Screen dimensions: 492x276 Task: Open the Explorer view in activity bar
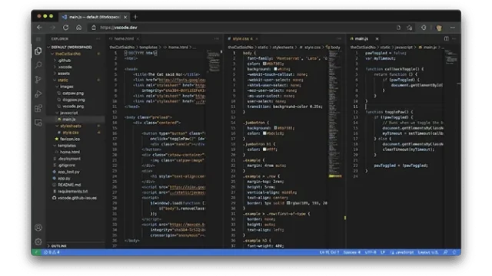(x=38, y=51)
